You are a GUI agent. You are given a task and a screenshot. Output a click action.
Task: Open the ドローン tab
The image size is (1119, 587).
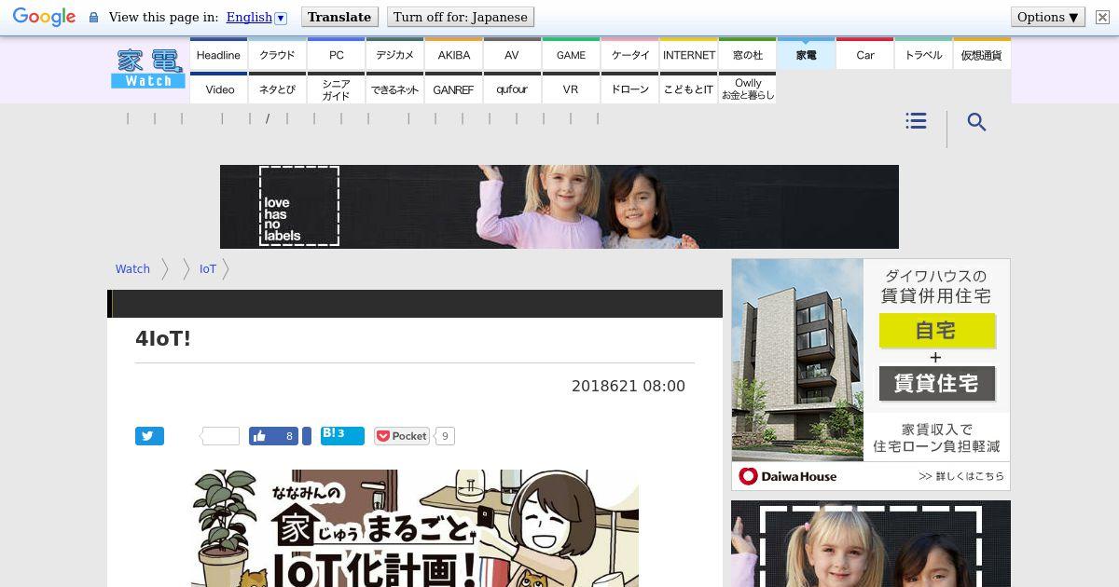(629, 89)
